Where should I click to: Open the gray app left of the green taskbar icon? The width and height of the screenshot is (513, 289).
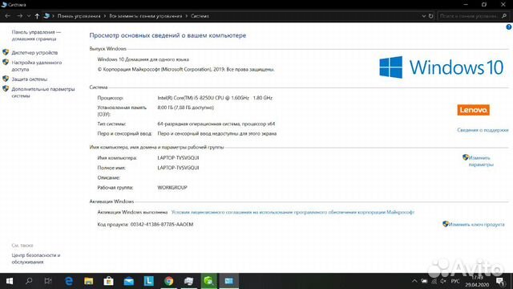coord(189,281)
